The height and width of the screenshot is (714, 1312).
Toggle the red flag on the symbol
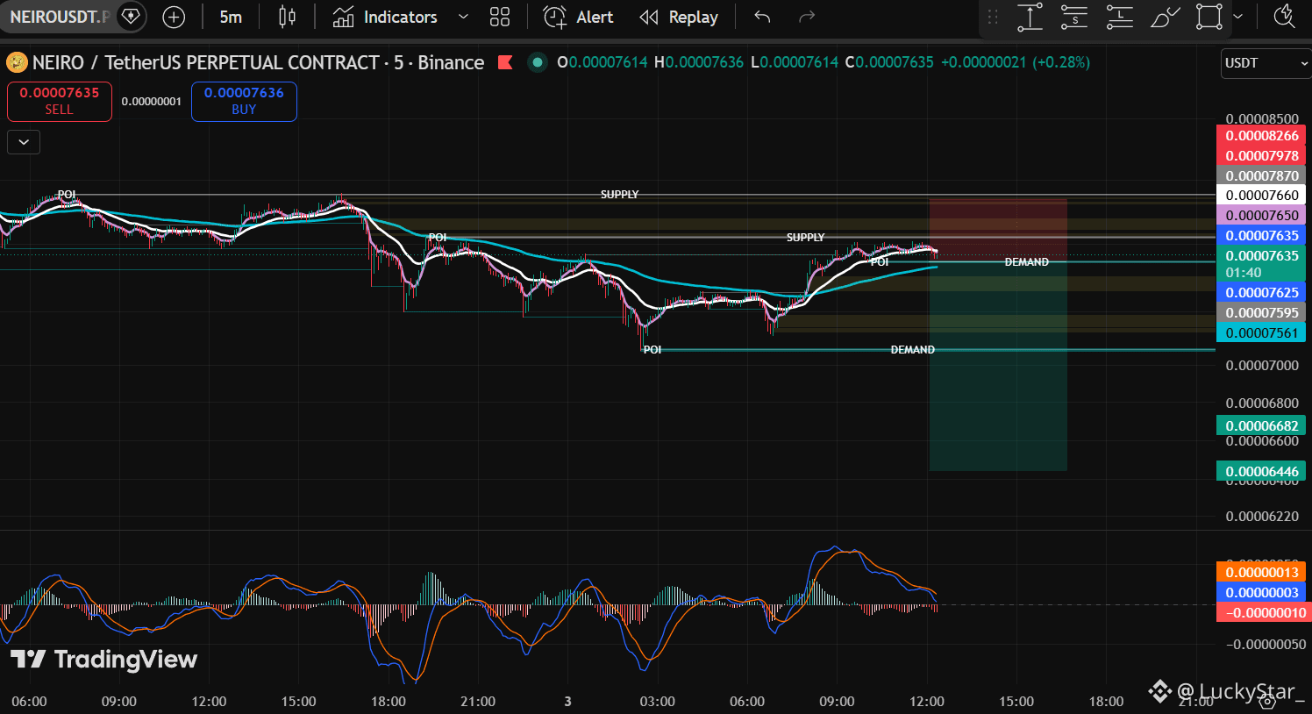[505, 62]
